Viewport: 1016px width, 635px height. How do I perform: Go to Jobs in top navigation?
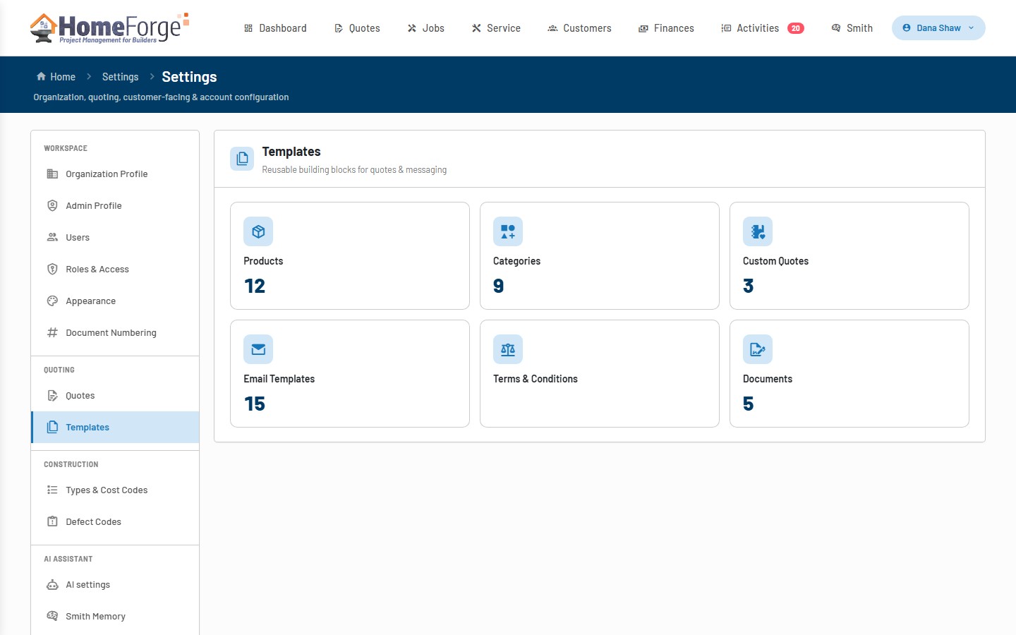click(x=426, y=28)
